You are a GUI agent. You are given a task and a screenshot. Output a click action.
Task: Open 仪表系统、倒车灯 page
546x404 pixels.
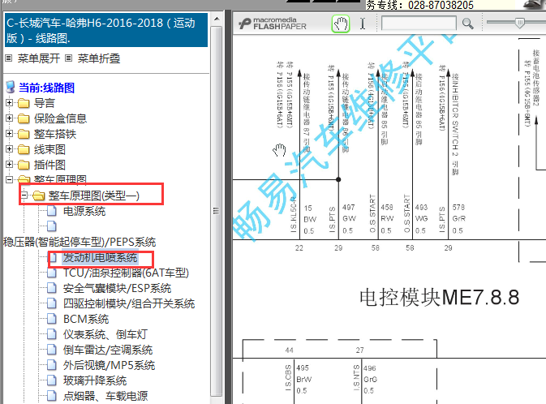click(x=105, y=334)
